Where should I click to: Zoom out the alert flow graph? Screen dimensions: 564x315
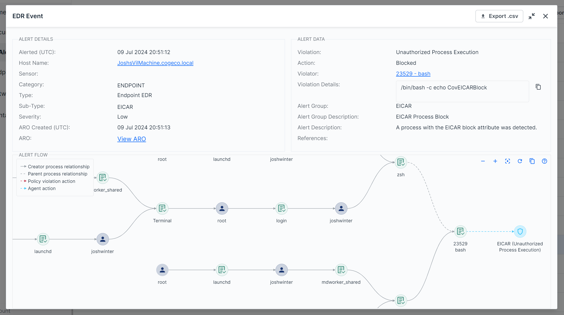tap(483, 161)
